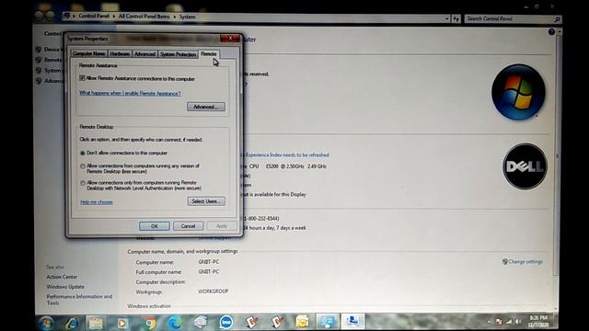Click the shield icon beside Device Manager
Viewport: 589px width, 331px height.
pos(39,50)
